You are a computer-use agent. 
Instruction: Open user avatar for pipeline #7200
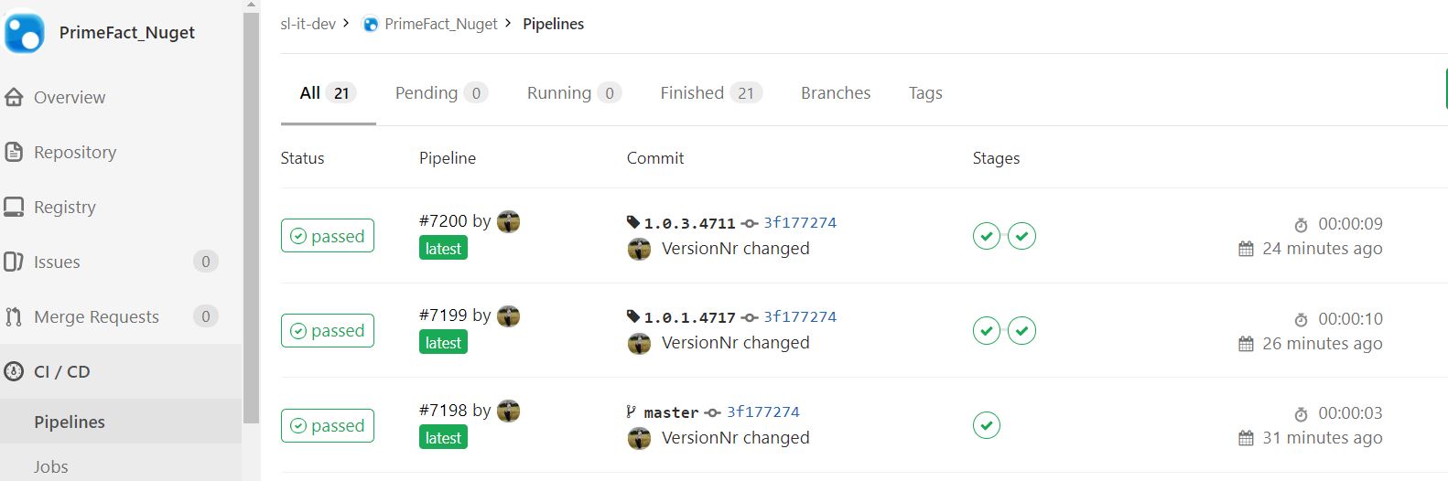point(508,221)
